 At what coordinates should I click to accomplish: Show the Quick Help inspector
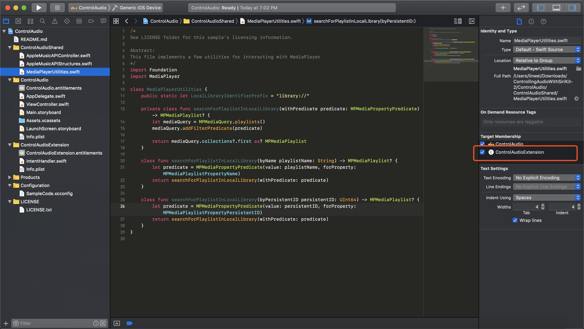coord(543,21)
